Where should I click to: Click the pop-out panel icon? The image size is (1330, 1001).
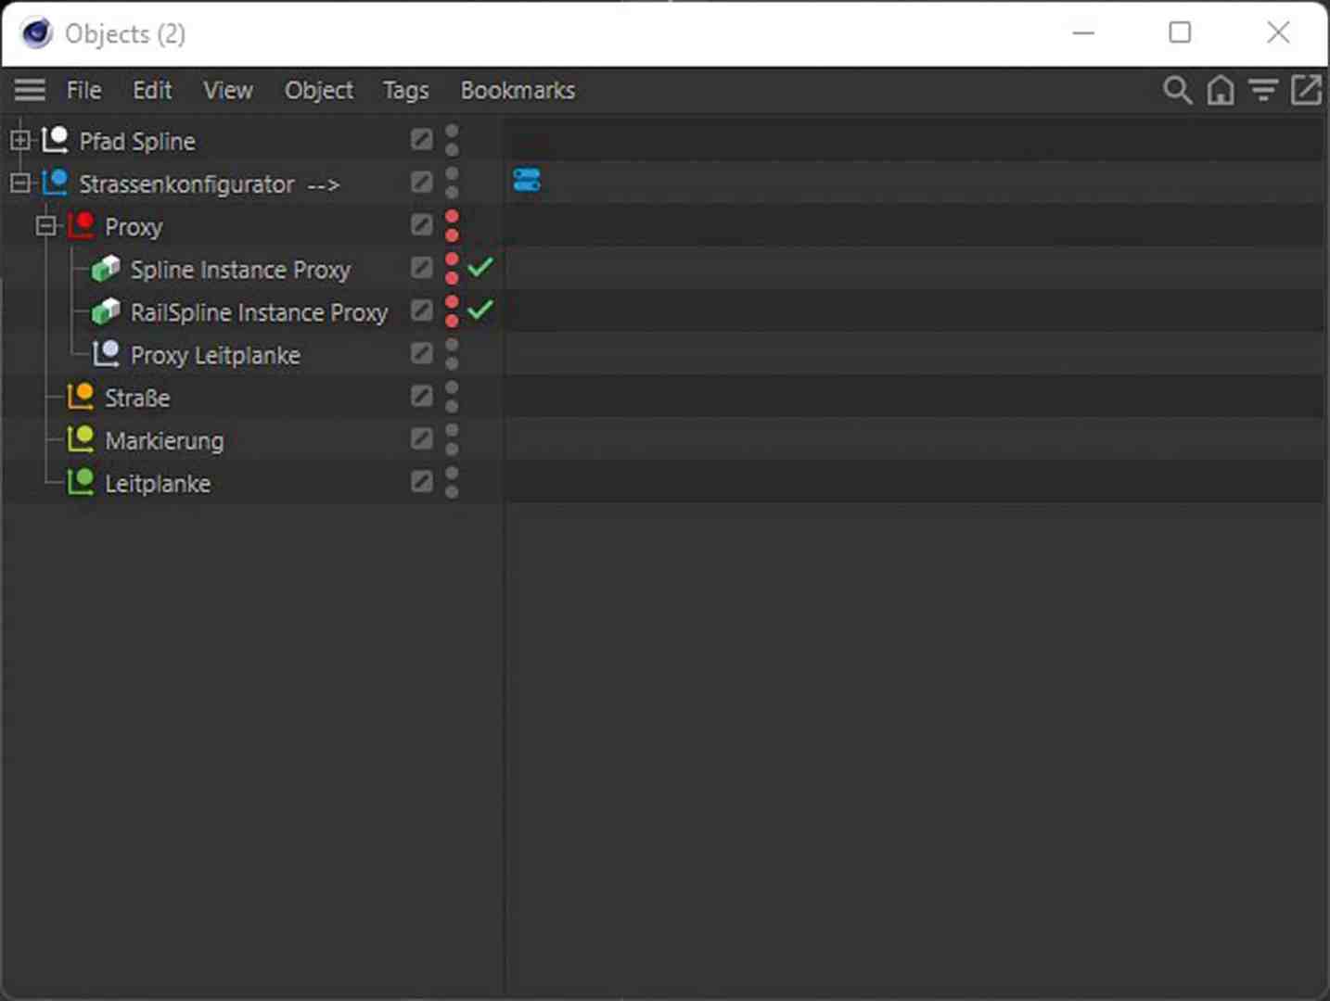(1307, 90)
